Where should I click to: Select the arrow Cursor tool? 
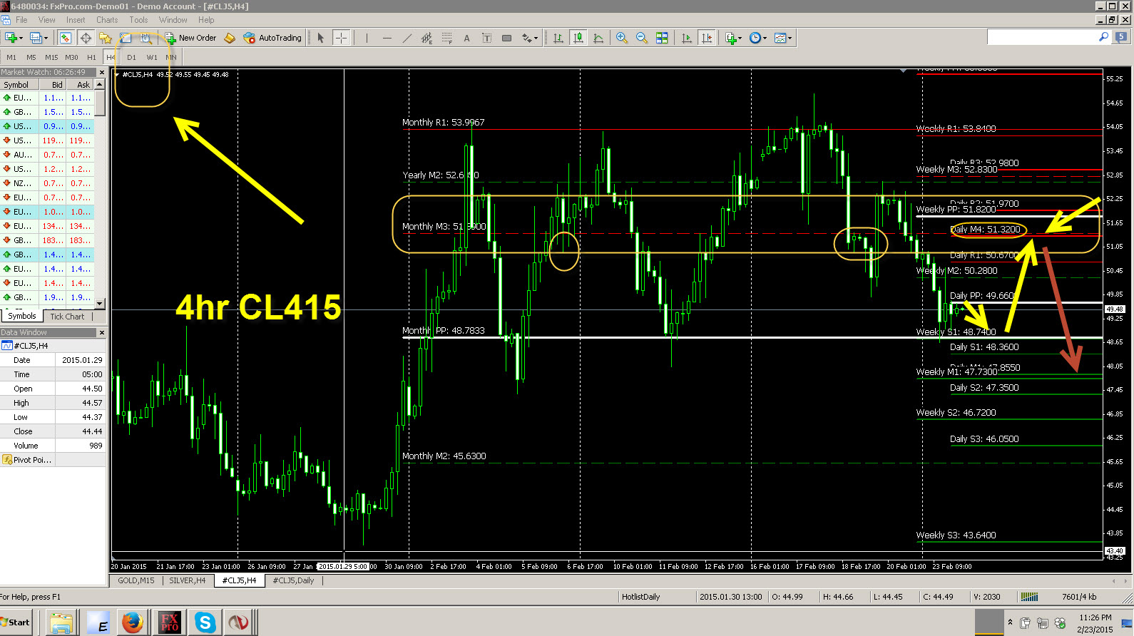click(321, 38)
